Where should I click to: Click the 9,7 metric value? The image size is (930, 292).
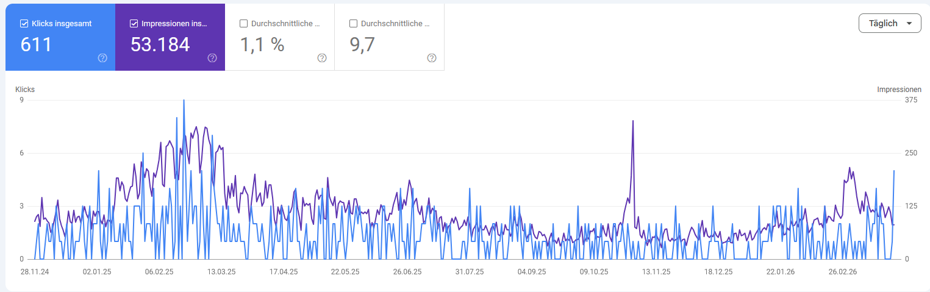tap(362, 45)
